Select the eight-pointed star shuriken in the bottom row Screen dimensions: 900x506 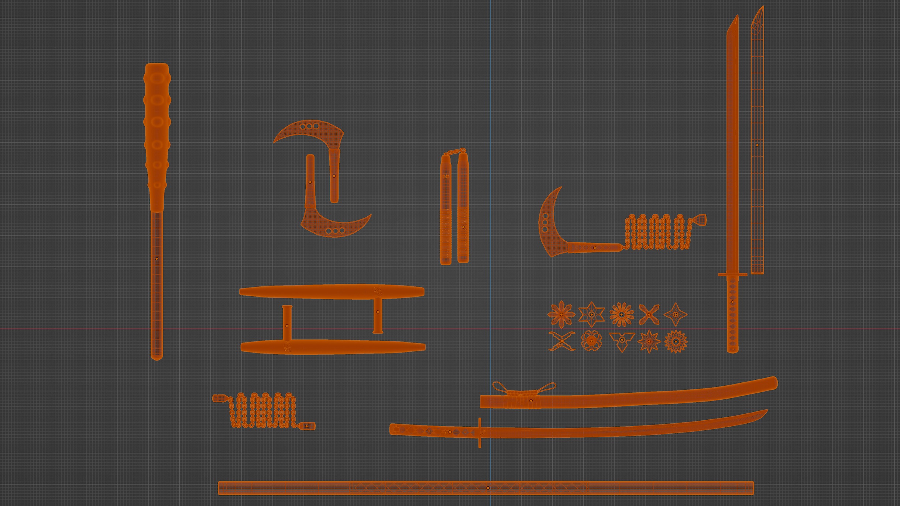click(x=649, y=341)
